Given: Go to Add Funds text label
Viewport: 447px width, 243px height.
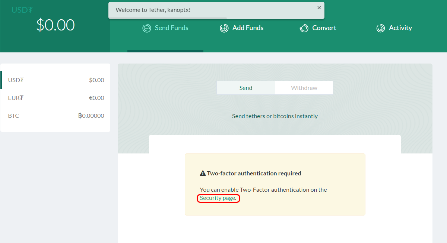Looking at the screenshot, I should pos(248,28).
